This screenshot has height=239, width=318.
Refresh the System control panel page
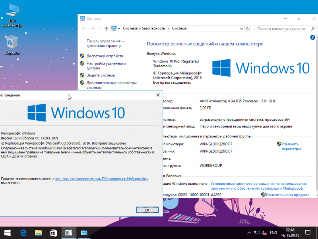pos(248,29)
